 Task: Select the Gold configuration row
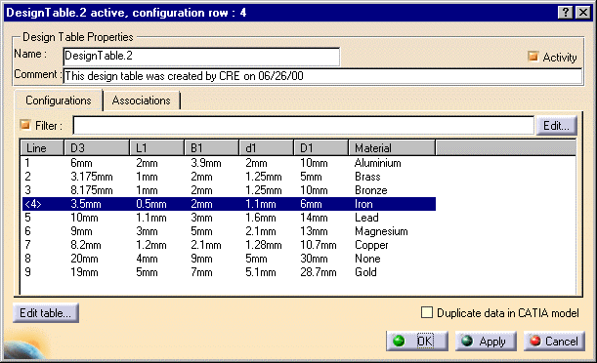coord(229,272)
